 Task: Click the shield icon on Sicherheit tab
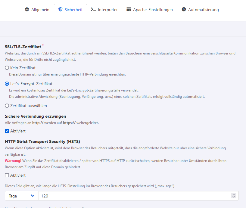click(x=60, y=10)
